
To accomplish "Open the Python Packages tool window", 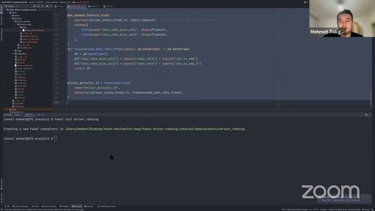I will click(x=21, y=206).
